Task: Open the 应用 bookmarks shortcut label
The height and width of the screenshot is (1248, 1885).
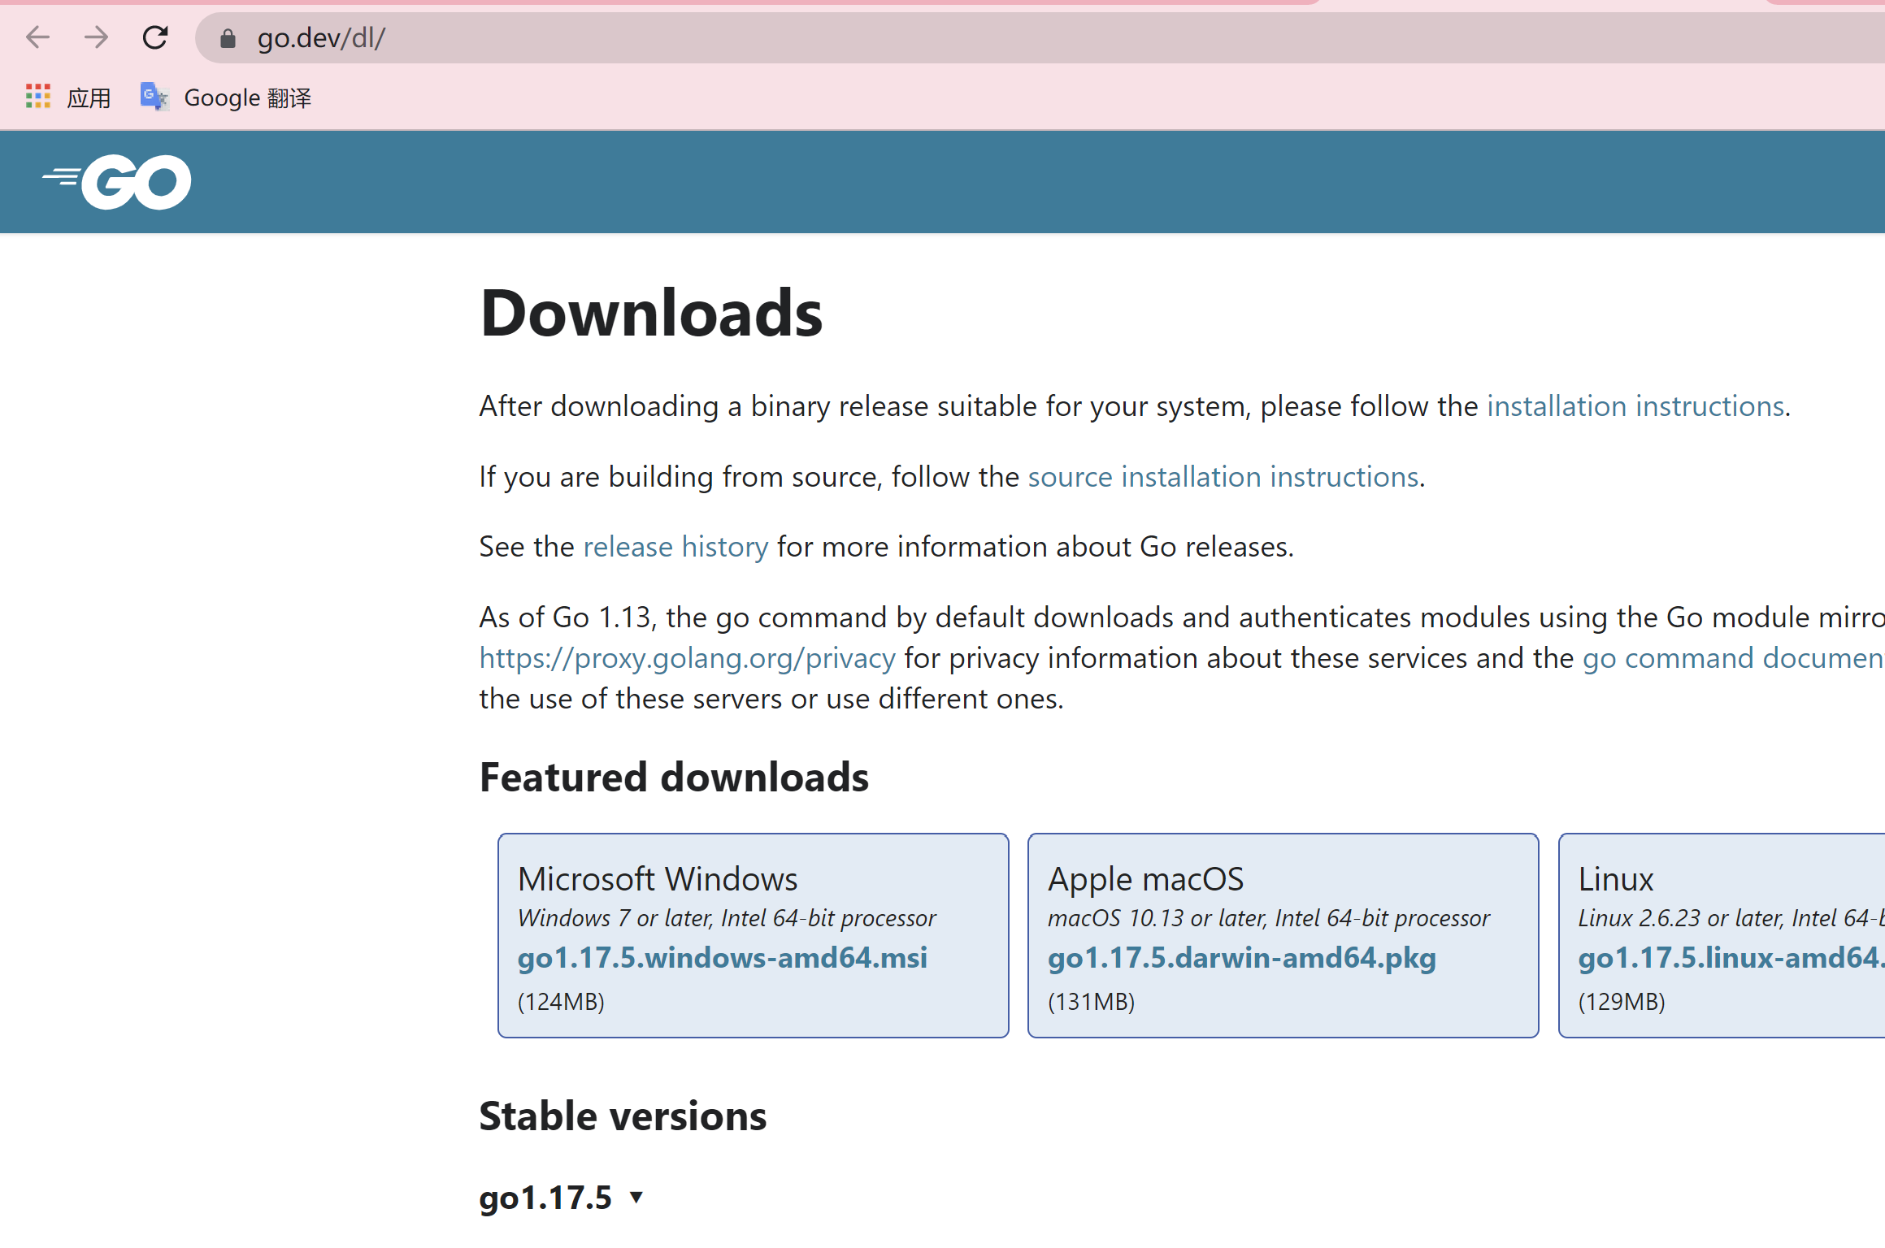Action: click(89, 98)
